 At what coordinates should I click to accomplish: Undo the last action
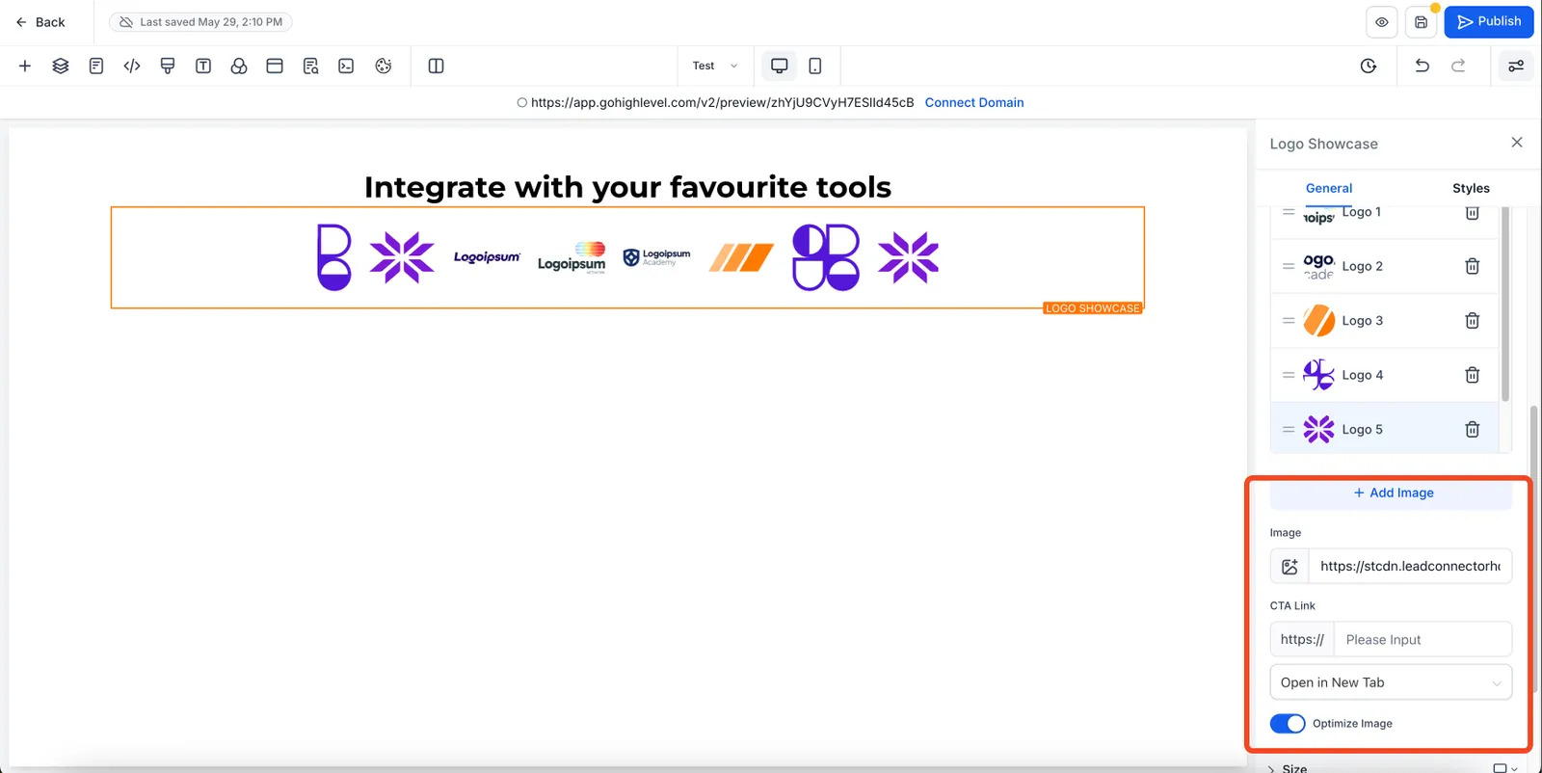tap(1422, 66)
